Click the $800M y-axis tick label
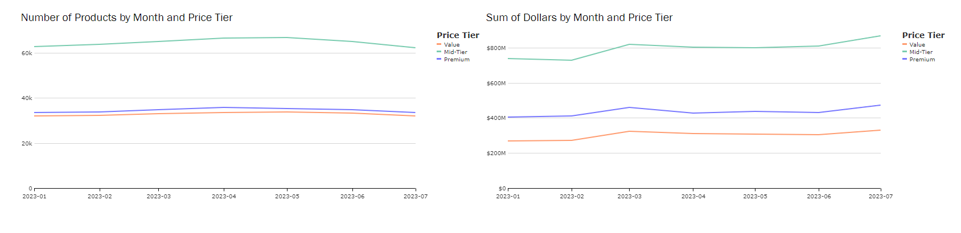 496,48
